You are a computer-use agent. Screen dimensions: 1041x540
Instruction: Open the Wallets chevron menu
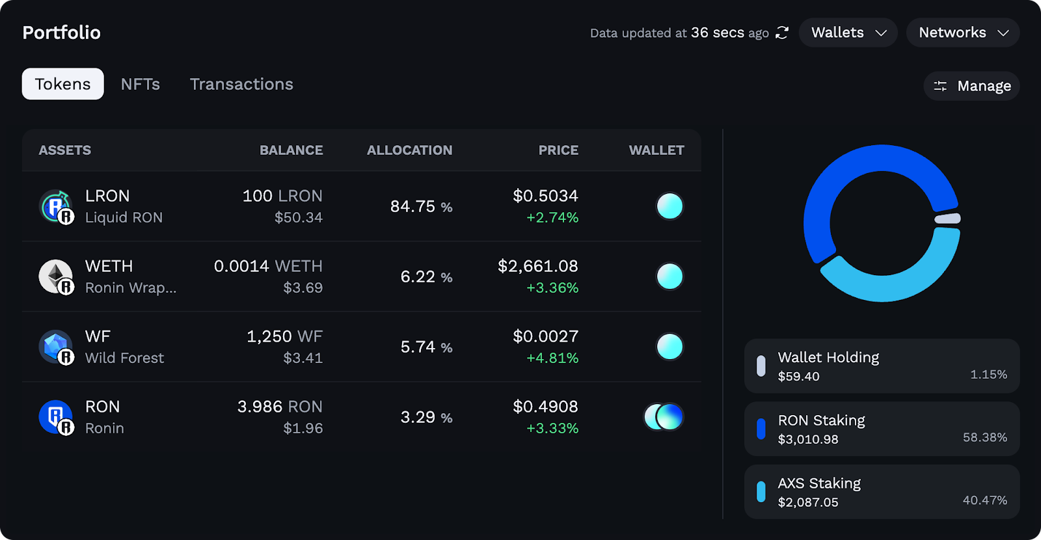click(882, 33)
